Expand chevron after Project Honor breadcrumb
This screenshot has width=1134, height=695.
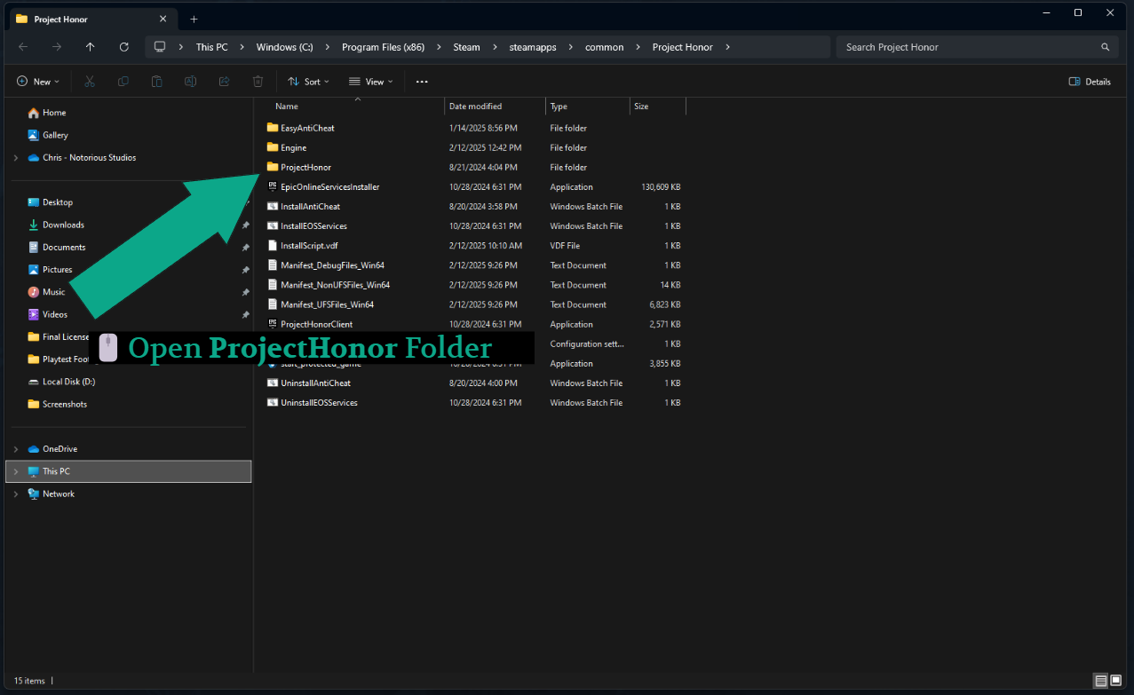click(x=728, y=47)
